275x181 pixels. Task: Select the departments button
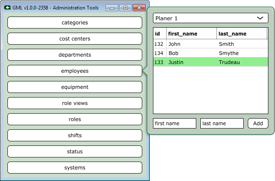click(x=75, y=55)
